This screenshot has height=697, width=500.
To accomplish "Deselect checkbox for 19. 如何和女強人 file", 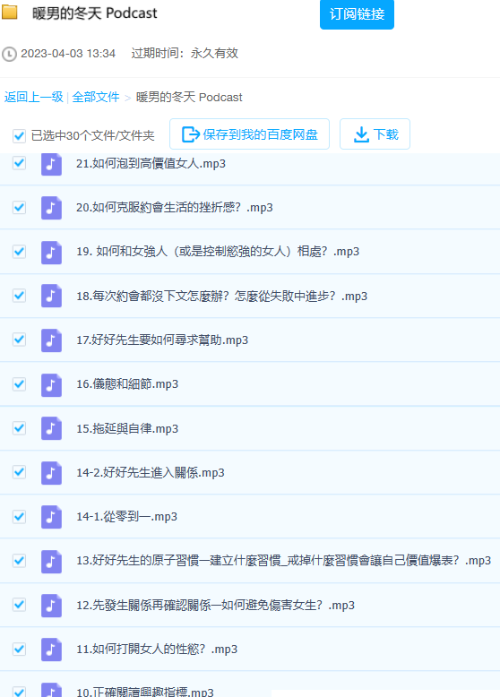I will tap(19, 251).
